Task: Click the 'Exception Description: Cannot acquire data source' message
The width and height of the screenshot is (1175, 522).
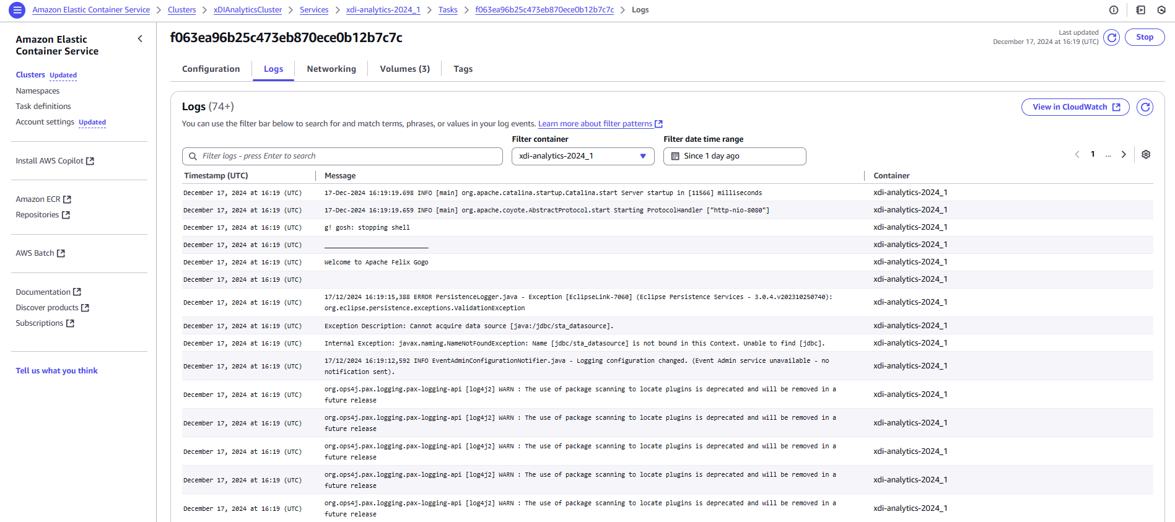Action: click(469, 326)
